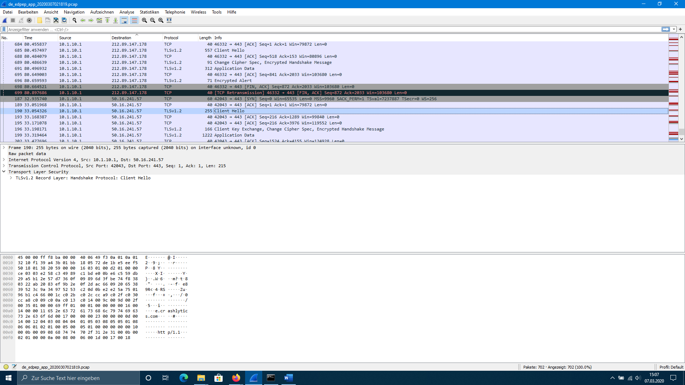Reload the current capture file
The image size is (685, 385).
64,20
